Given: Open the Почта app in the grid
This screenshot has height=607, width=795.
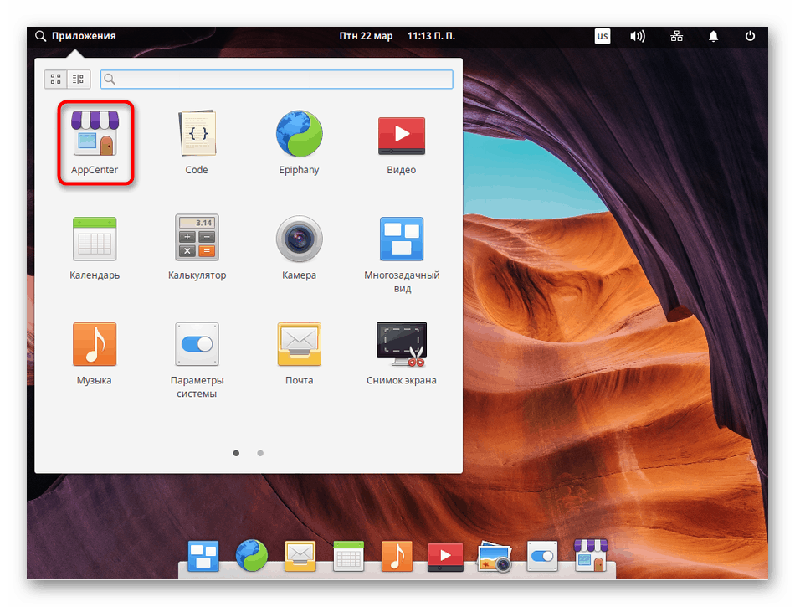Looking at the screenshot, I should [x=299, y=353].
